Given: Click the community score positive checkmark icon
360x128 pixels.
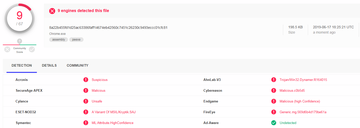Looking at the screenshot, I should [x=32, y=50].
